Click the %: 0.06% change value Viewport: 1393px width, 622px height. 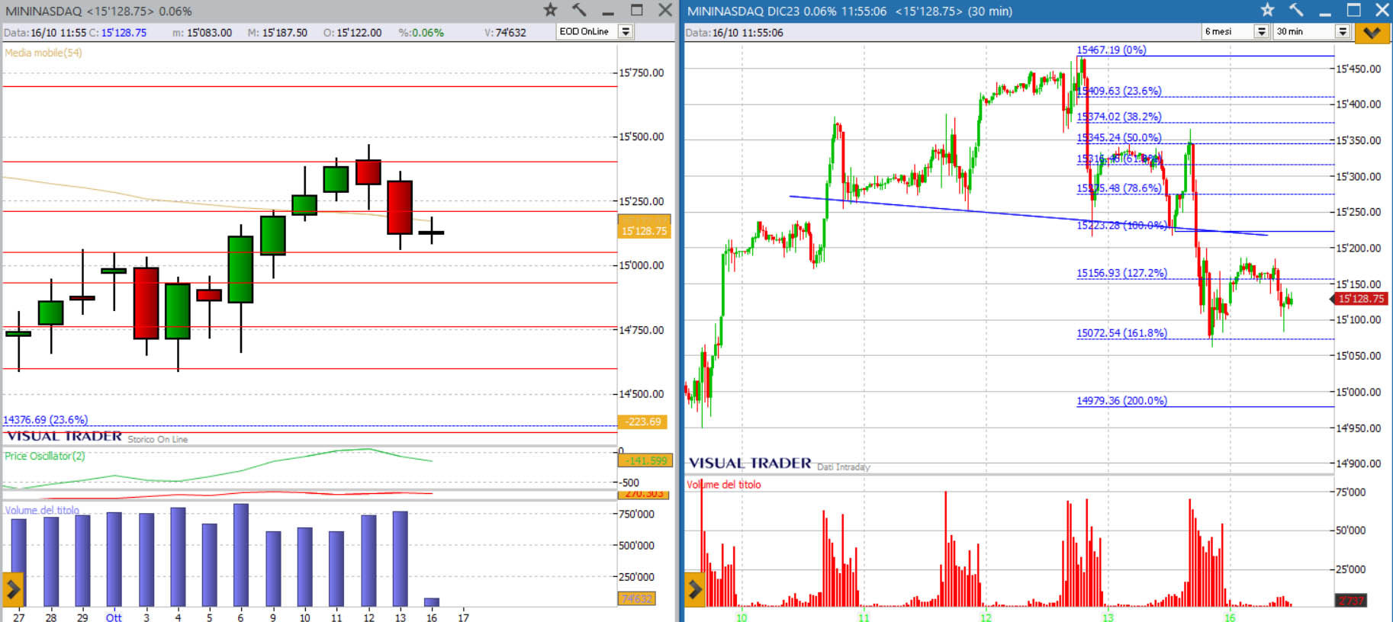tap(421, 32)
